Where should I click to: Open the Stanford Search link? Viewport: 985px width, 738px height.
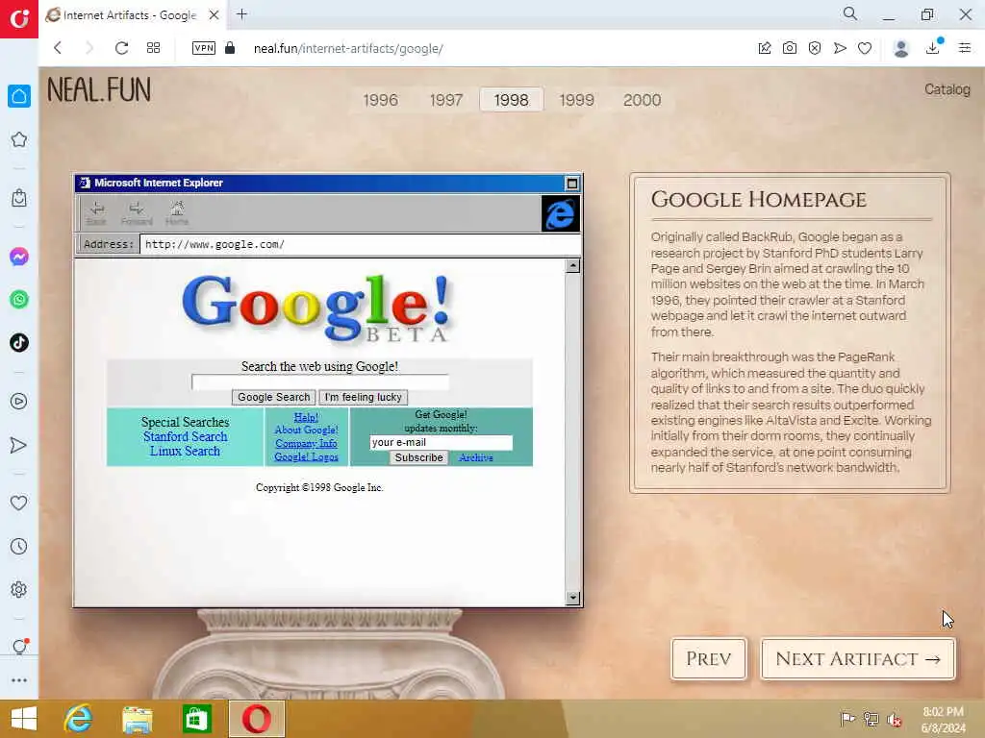coord(185,437)
